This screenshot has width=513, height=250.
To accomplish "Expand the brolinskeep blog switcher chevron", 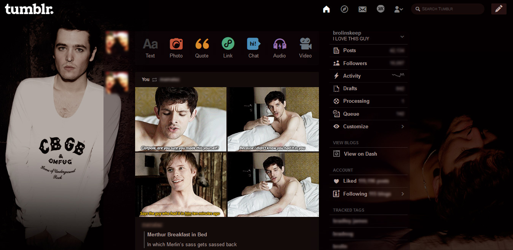I will coord(402,37).
